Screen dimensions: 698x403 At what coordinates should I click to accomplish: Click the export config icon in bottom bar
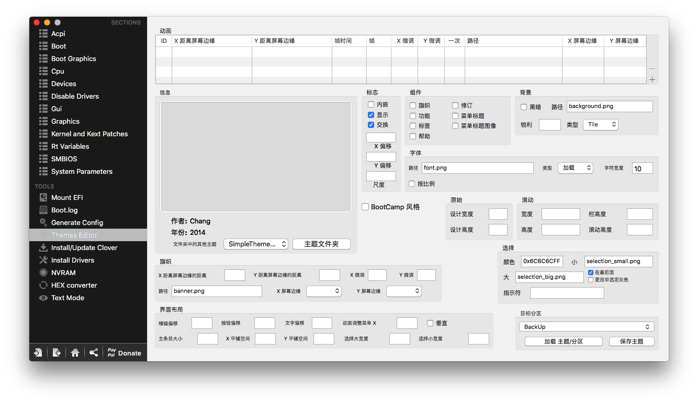[57, 353]
